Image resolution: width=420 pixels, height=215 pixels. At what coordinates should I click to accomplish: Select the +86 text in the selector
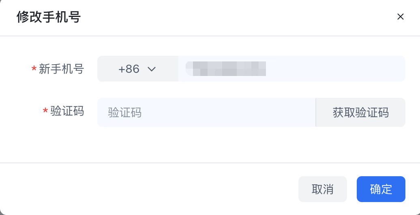tap(129, 69)
